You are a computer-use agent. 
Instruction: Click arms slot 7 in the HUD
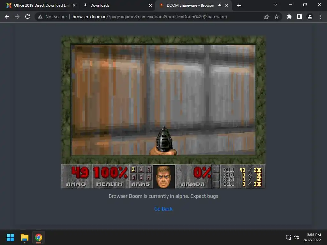[x=148, y=177]
